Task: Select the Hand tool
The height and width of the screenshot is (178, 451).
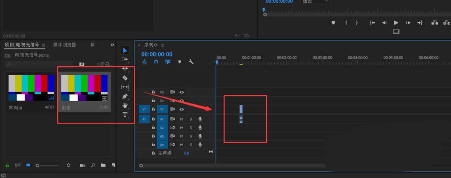Action: (x=125, y=106)
